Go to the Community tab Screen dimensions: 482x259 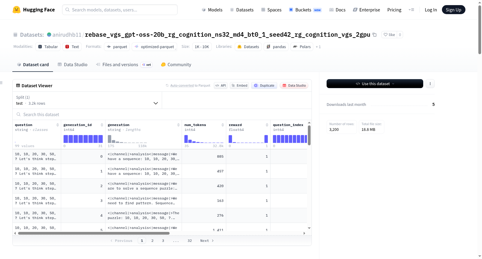[x=176, y=65]
